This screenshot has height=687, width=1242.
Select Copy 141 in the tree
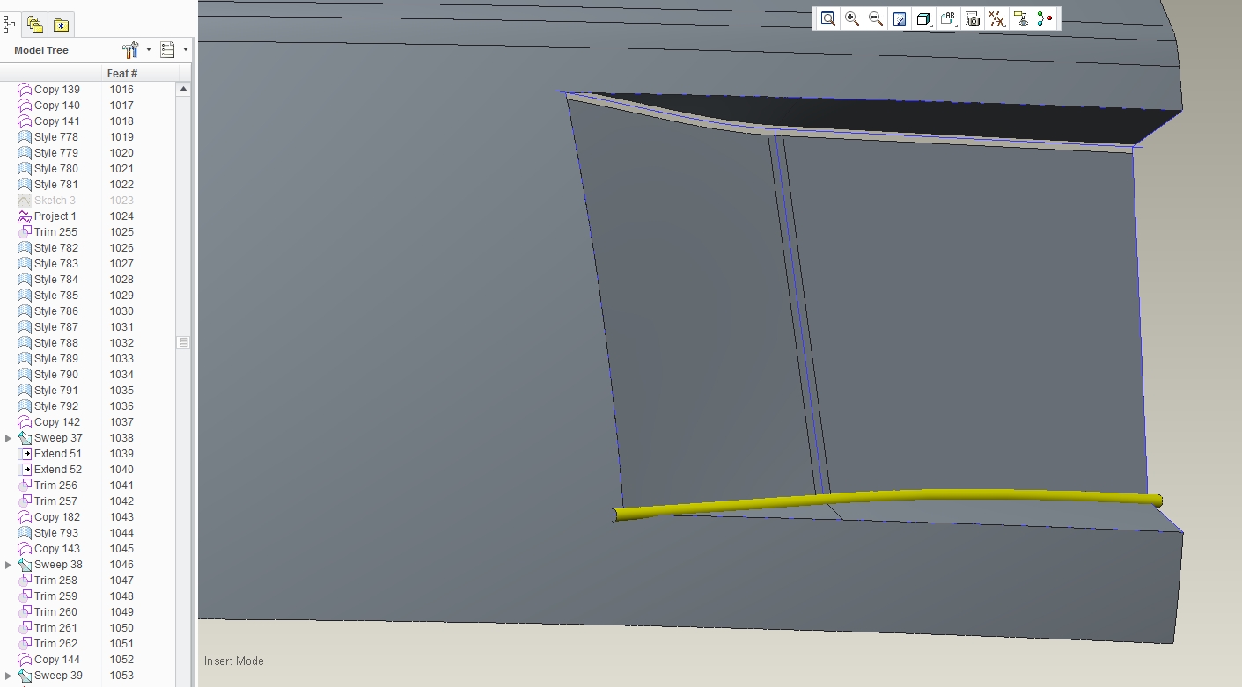coord(57,121)
